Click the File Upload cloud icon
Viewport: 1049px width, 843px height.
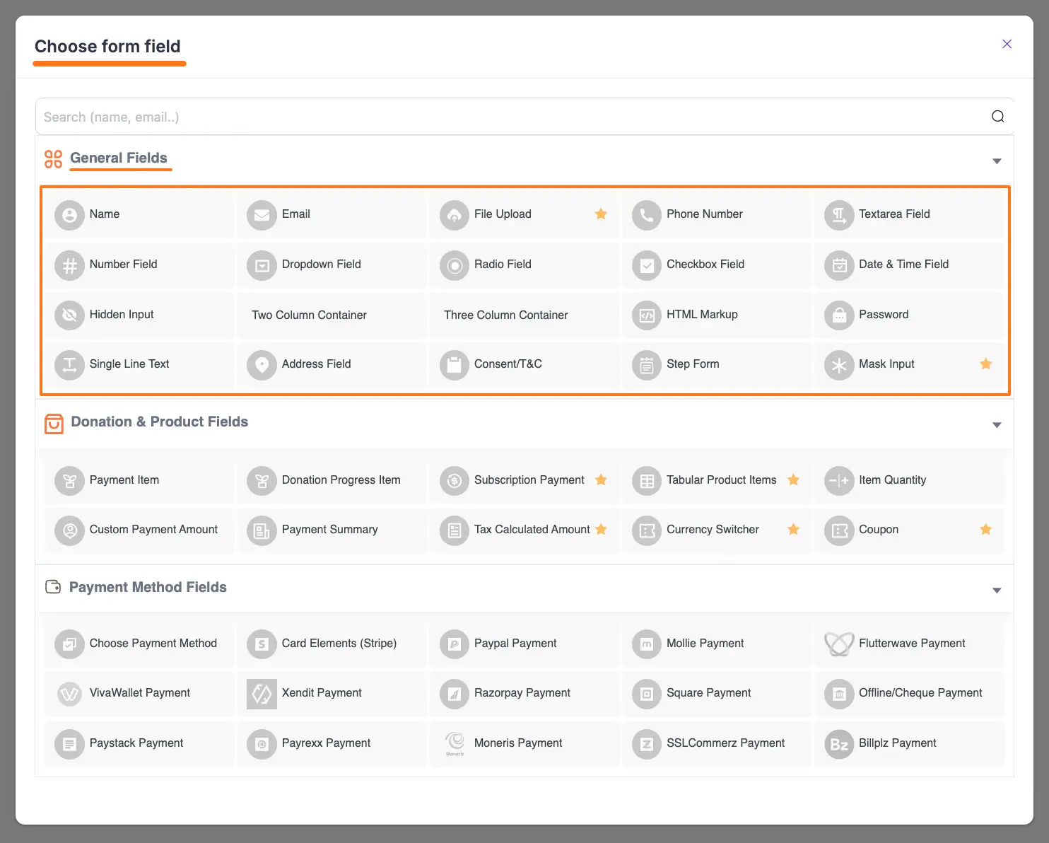point(455,215)
